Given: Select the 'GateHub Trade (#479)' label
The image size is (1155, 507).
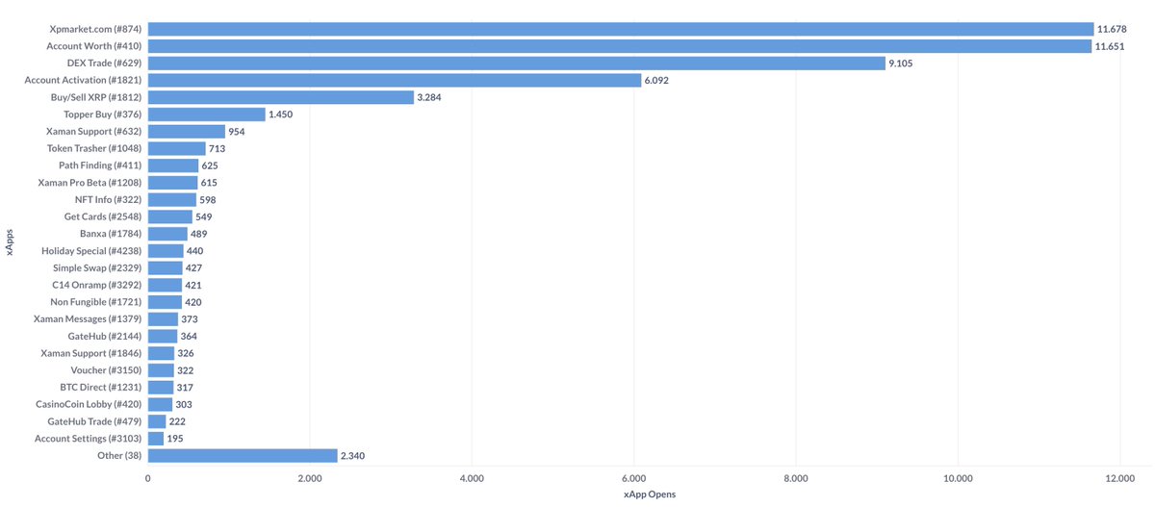Looking at the screenshot, I should click(95, 421).
